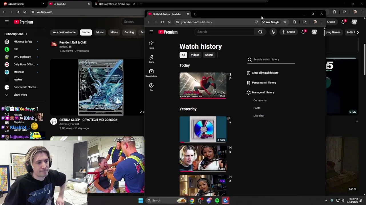Select Mixes chip in background window
The height and width of the screenshot is (205, 366).
[114, 32]
